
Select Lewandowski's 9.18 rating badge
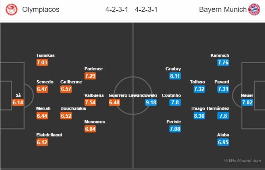151,102
